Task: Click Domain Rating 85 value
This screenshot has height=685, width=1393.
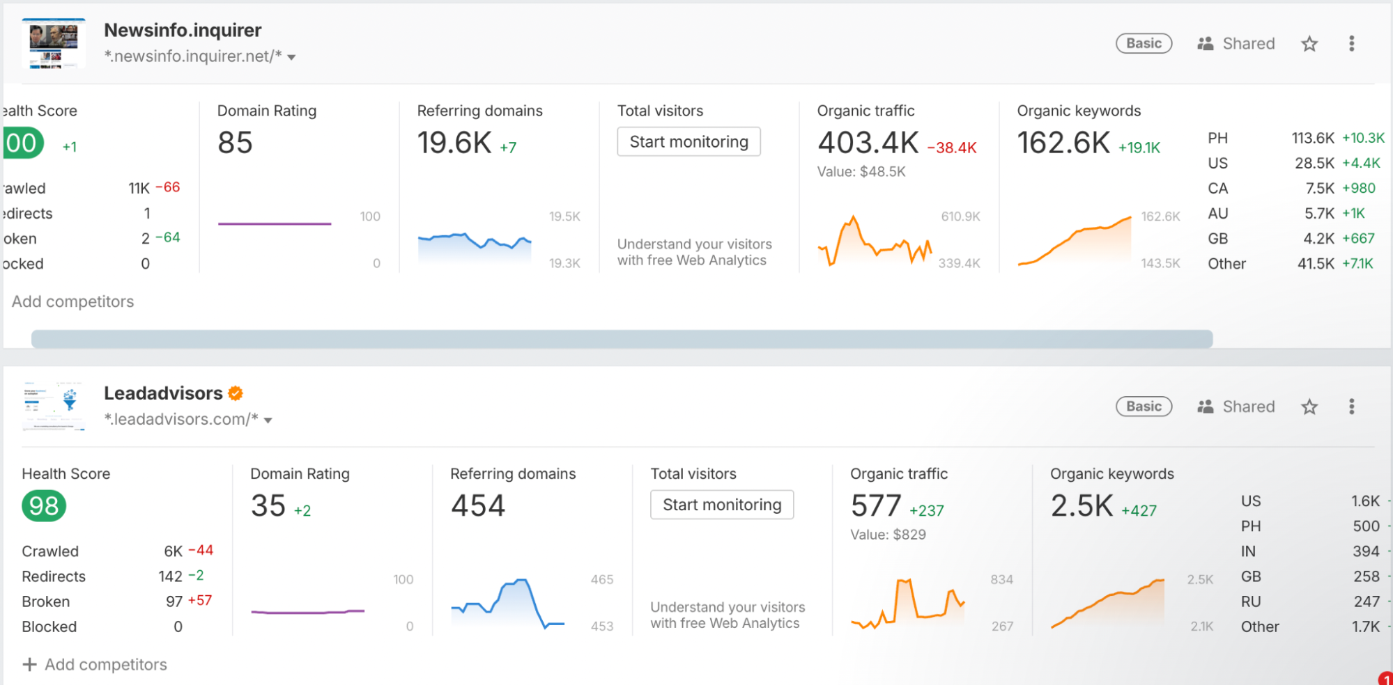Action: pyautogui.click(x=235, y=143)
